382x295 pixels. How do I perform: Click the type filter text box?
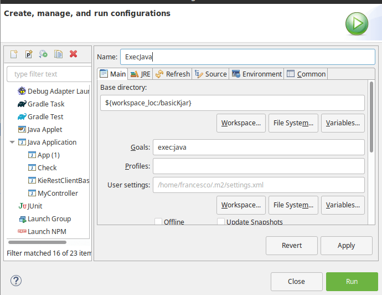[49, 74]
